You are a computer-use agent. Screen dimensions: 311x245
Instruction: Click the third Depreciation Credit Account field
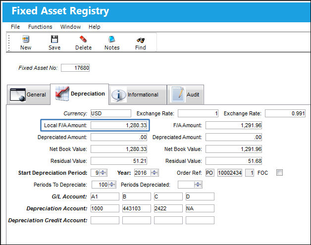(x=168, y=220)
